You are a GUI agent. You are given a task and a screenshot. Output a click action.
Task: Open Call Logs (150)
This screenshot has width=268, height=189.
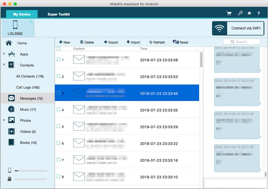pos(28,87)
